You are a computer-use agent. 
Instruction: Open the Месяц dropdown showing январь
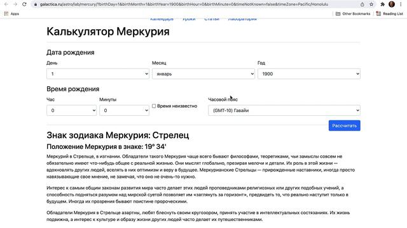click(203, 74)
